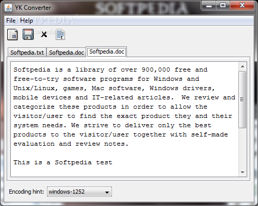
Task: Switch to the Softpedia.txt tab
Action: point(27,53)
